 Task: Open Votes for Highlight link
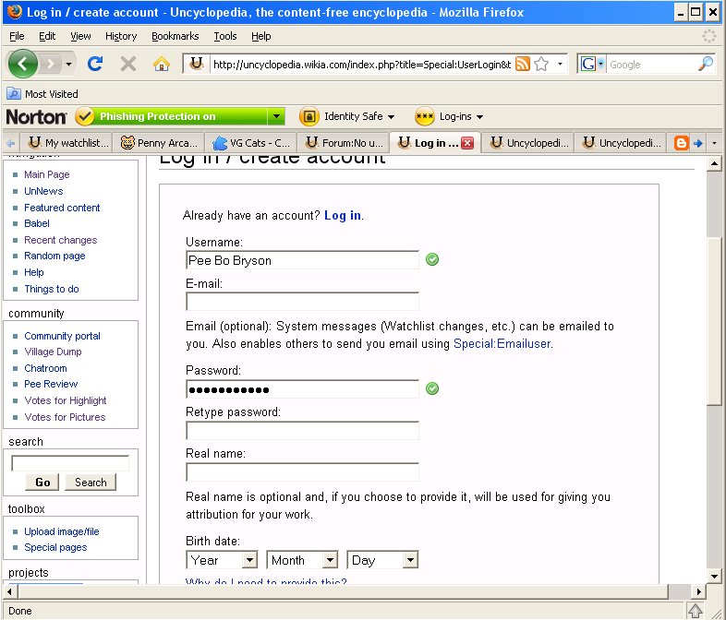click(x=66, y=400)
